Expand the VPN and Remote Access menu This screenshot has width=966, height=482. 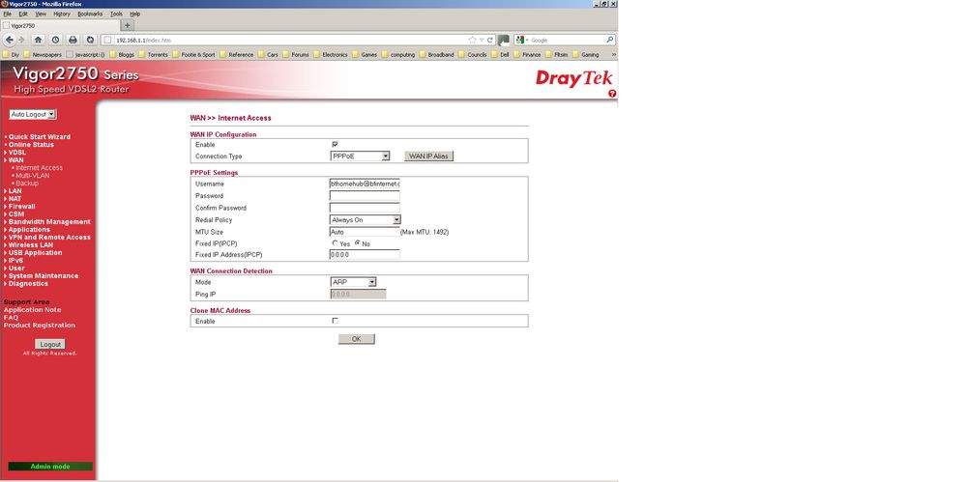click(x=49, y=237)
